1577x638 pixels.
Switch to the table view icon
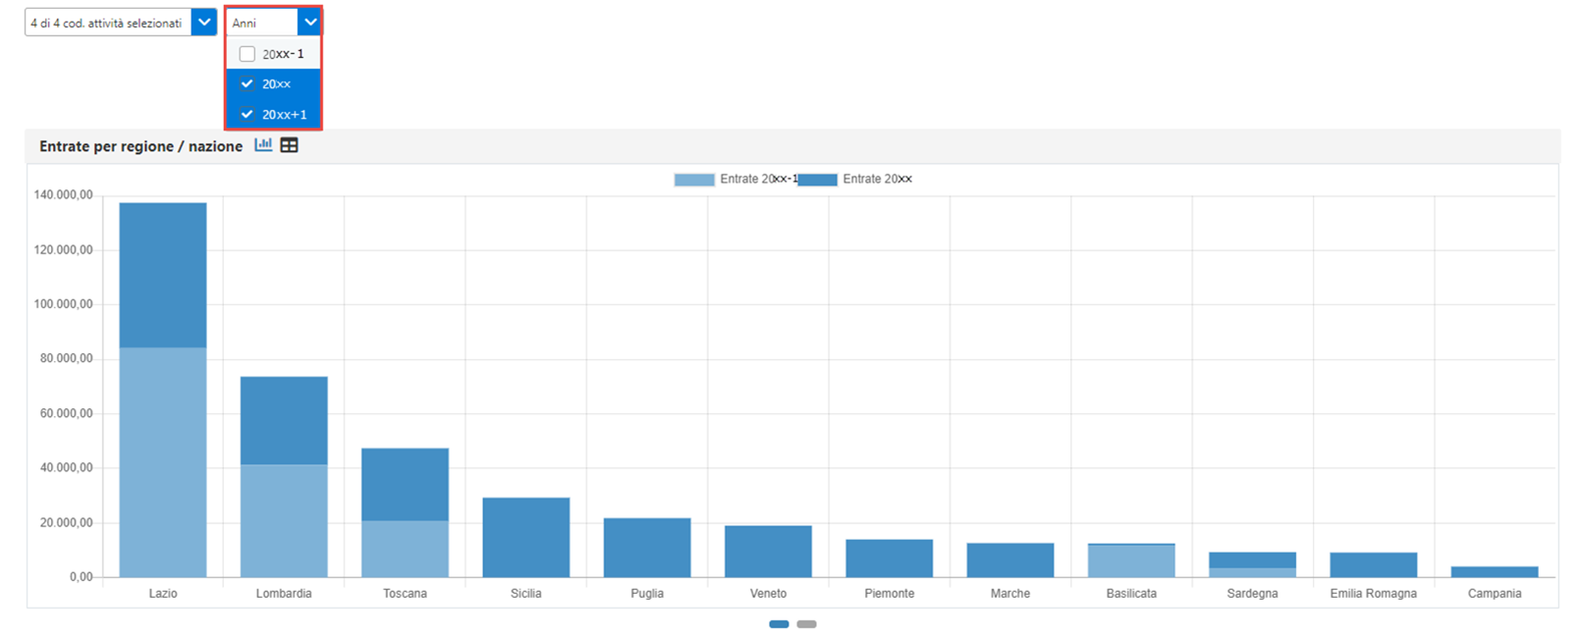click(x=289, y=145)
